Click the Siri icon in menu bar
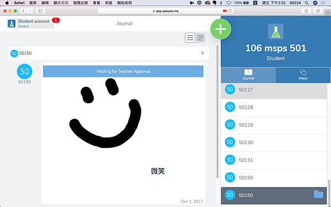 click(315, 3)
